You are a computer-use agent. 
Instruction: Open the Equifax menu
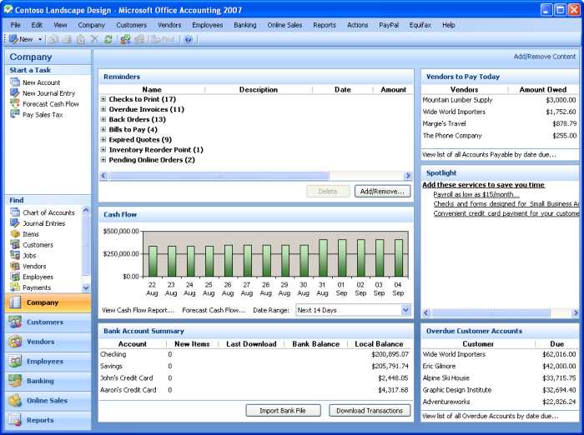tap(420, 25)
